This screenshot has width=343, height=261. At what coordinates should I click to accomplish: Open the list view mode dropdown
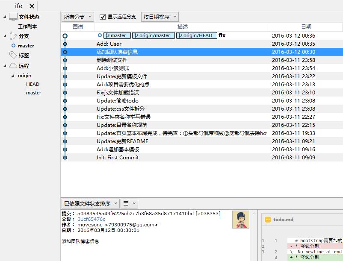(129, 203)
